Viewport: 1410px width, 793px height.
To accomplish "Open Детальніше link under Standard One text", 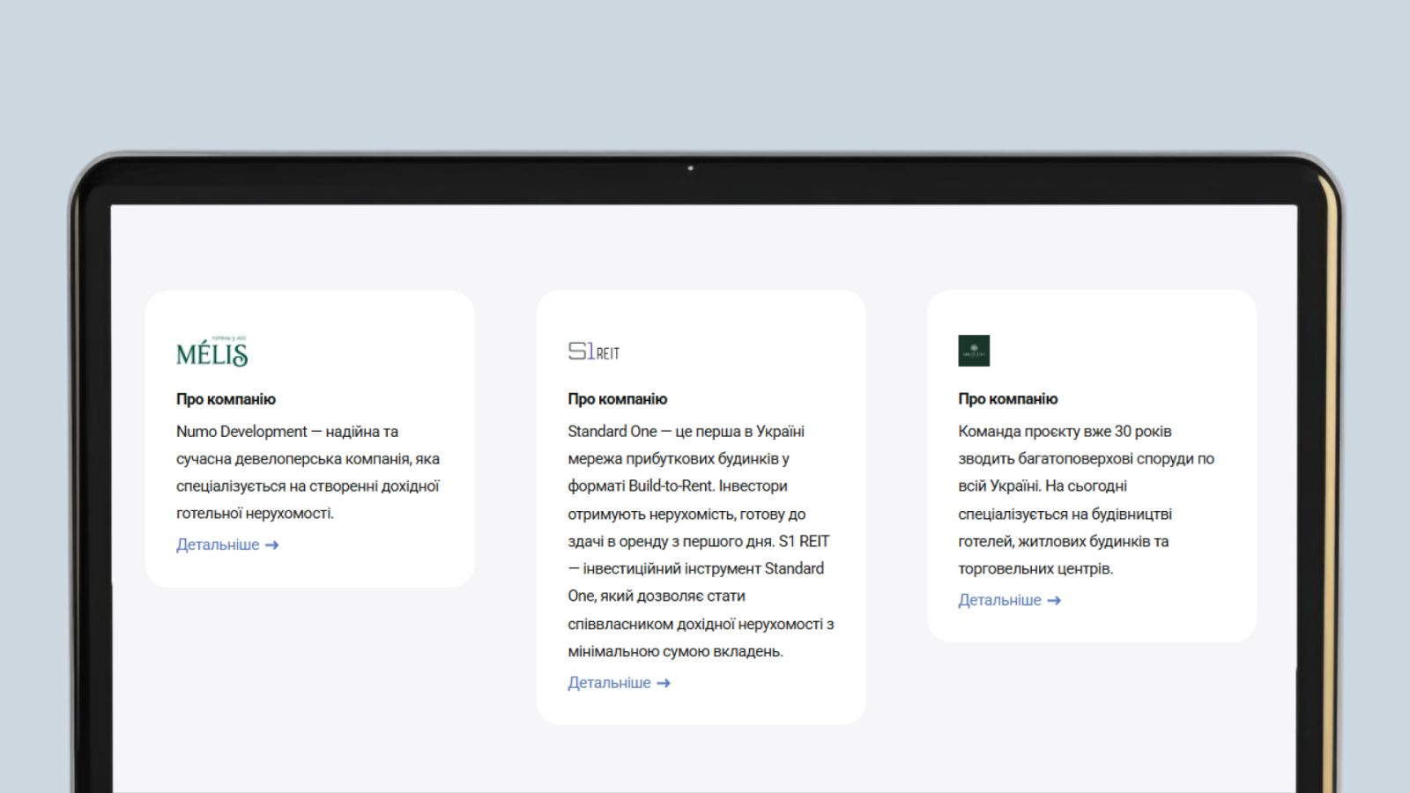I will (609, 684).
